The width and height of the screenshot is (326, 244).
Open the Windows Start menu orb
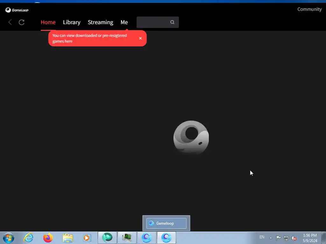pos(9,238)
